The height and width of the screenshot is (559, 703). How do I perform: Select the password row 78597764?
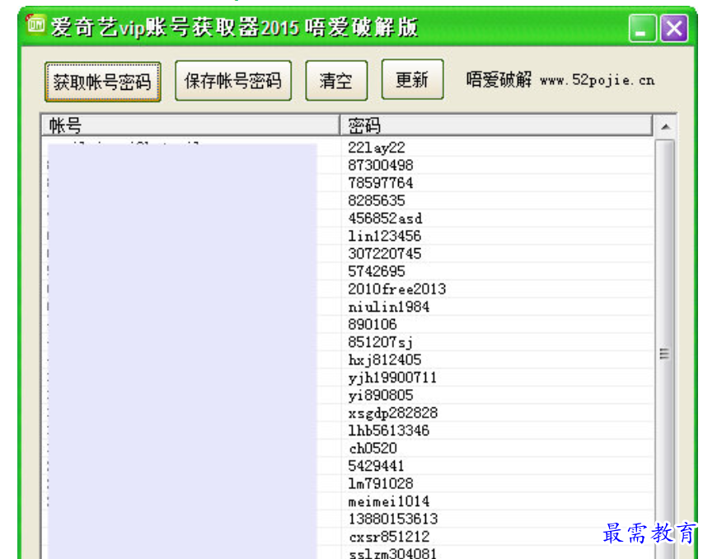point(381,182)
